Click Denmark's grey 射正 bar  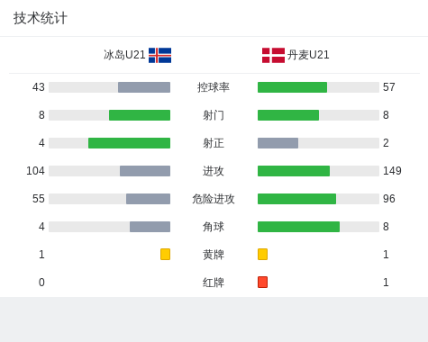pyautogui.click(x=278, y=143)
